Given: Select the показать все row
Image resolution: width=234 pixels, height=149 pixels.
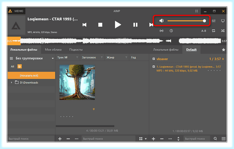Looking at the screenshot, I should click(31, 75).
